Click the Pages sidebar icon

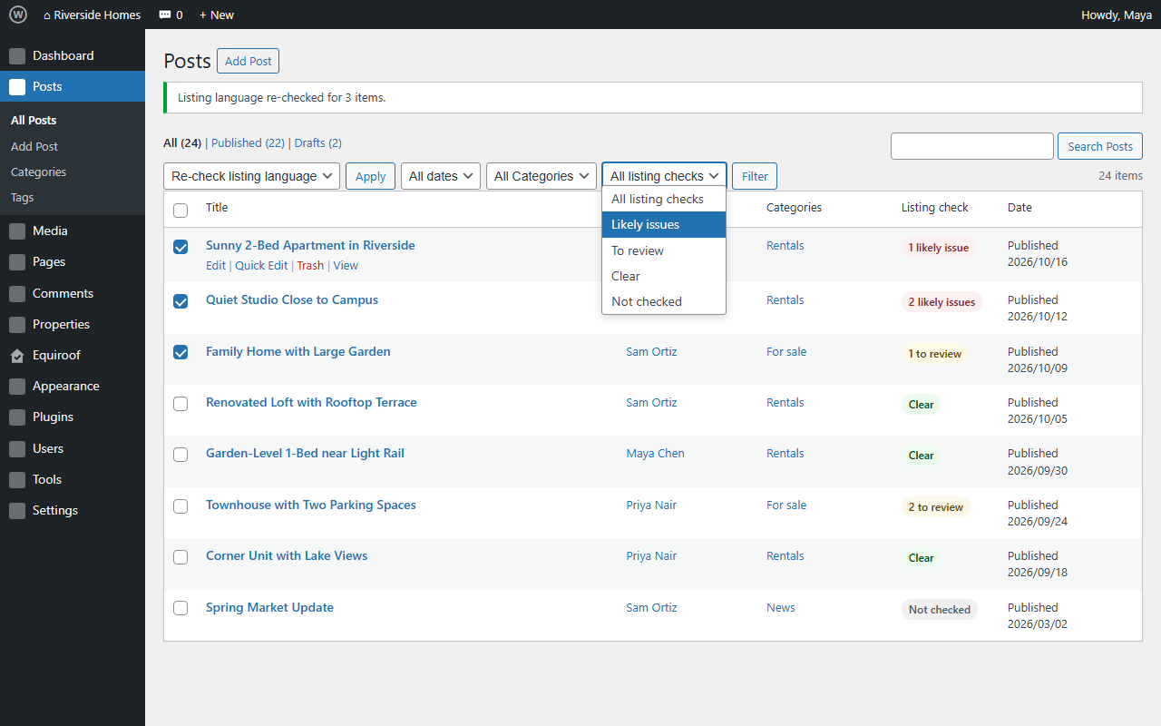tap(17, 262)
